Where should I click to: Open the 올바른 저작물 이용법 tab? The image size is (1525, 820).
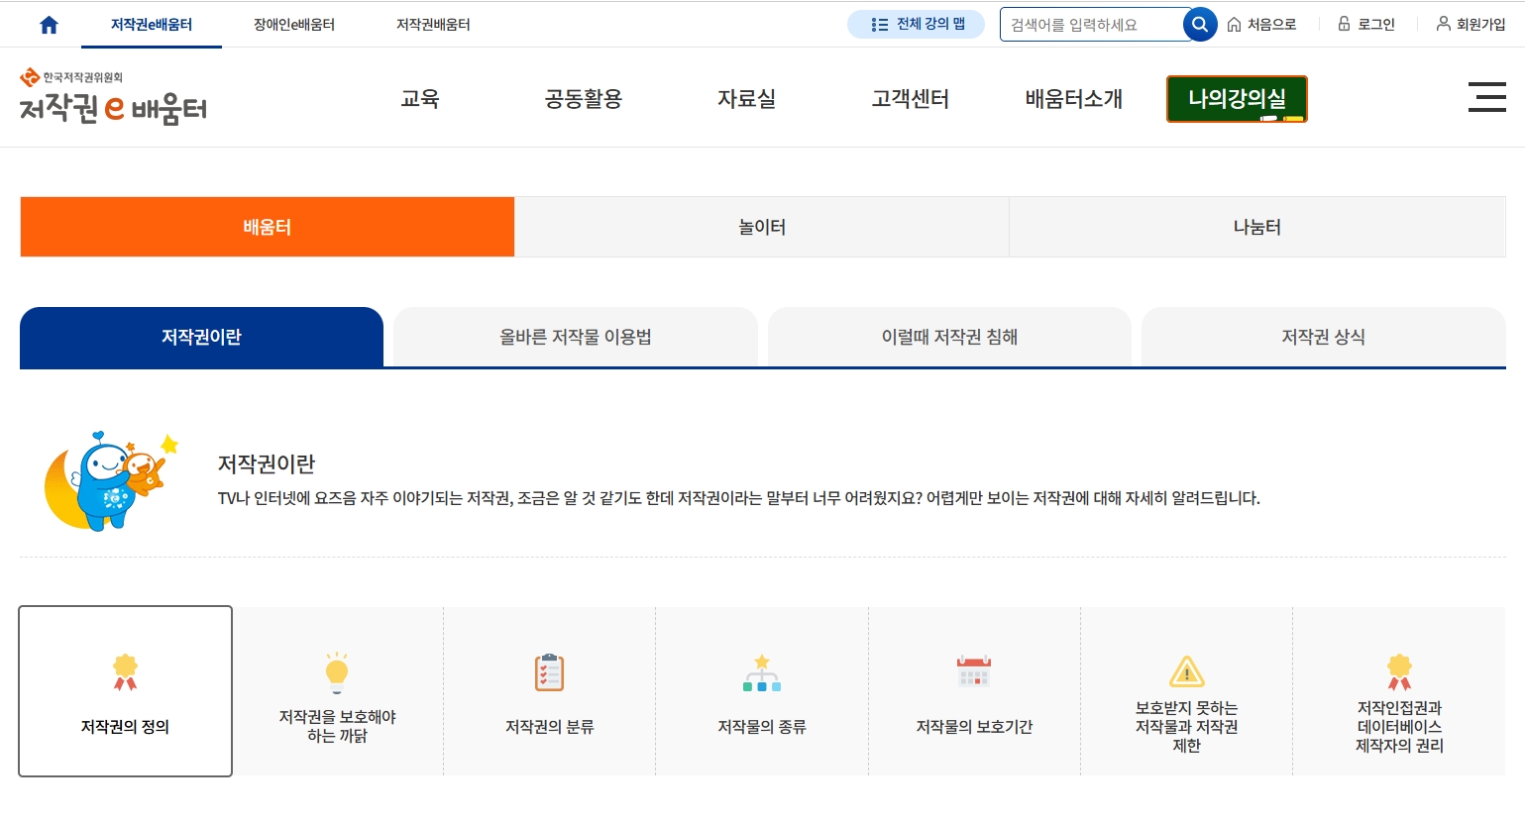[x=575, y=337]
